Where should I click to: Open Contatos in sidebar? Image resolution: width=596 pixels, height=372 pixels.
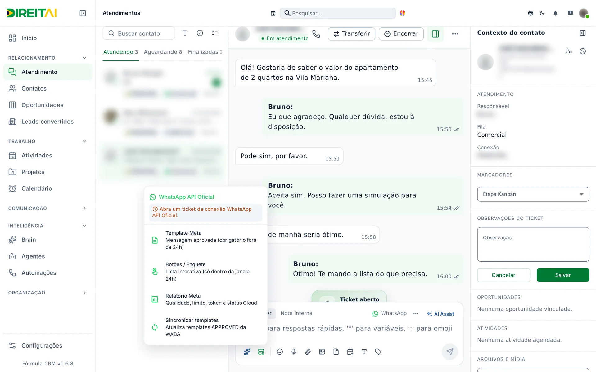tap(47, 89)
